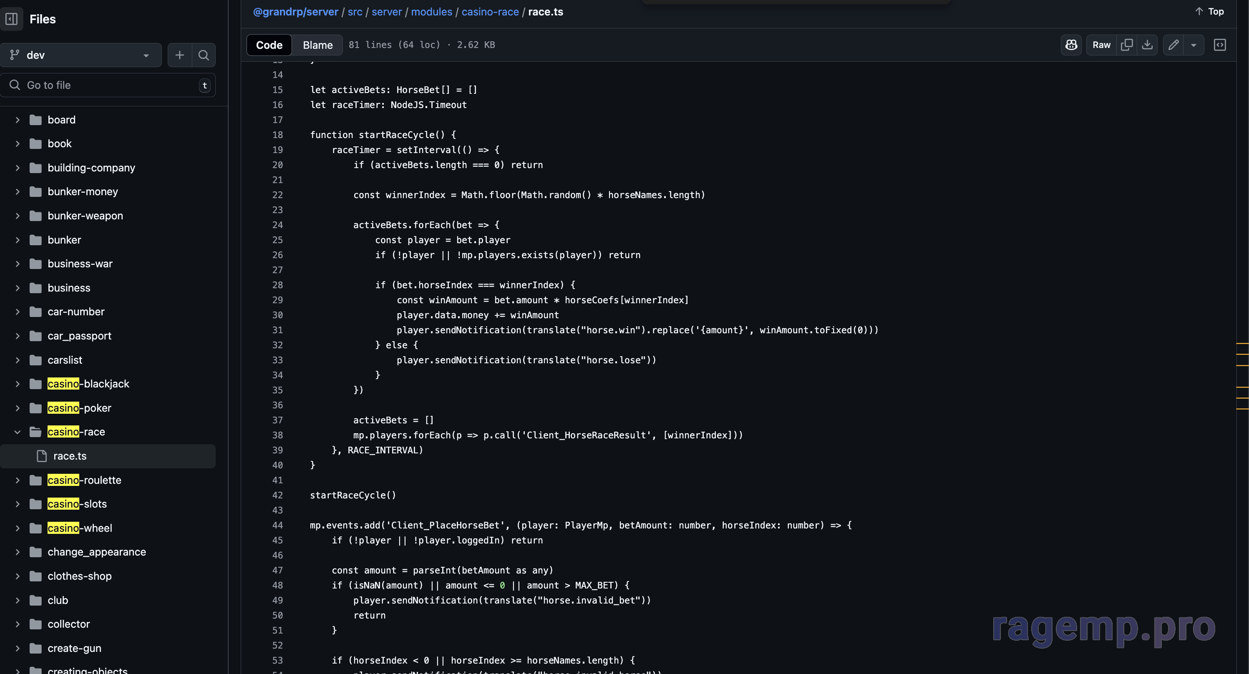This screenshot has width=1249, height=674.
Task: Click the add file plus icon
Action: coord(179,55)
